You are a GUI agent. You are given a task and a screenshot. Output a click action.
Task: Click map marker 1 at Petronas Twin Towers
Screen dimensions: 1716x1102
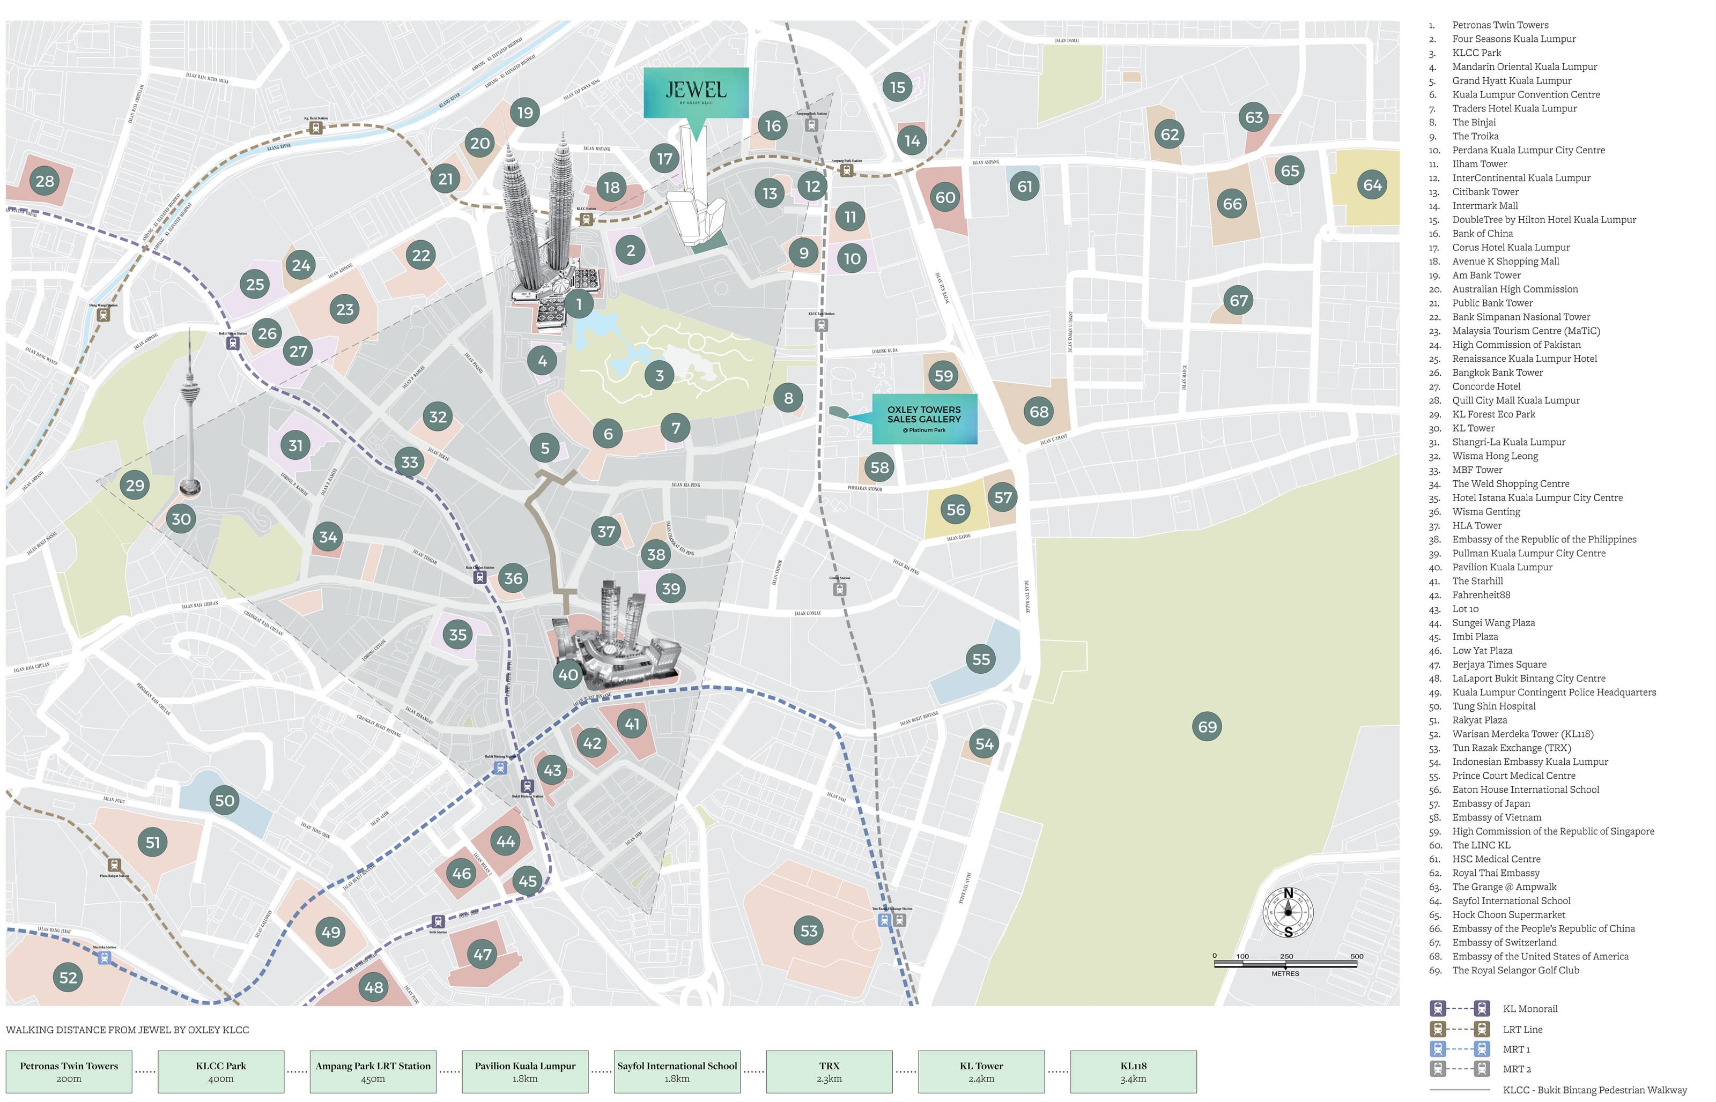(579, 304)
